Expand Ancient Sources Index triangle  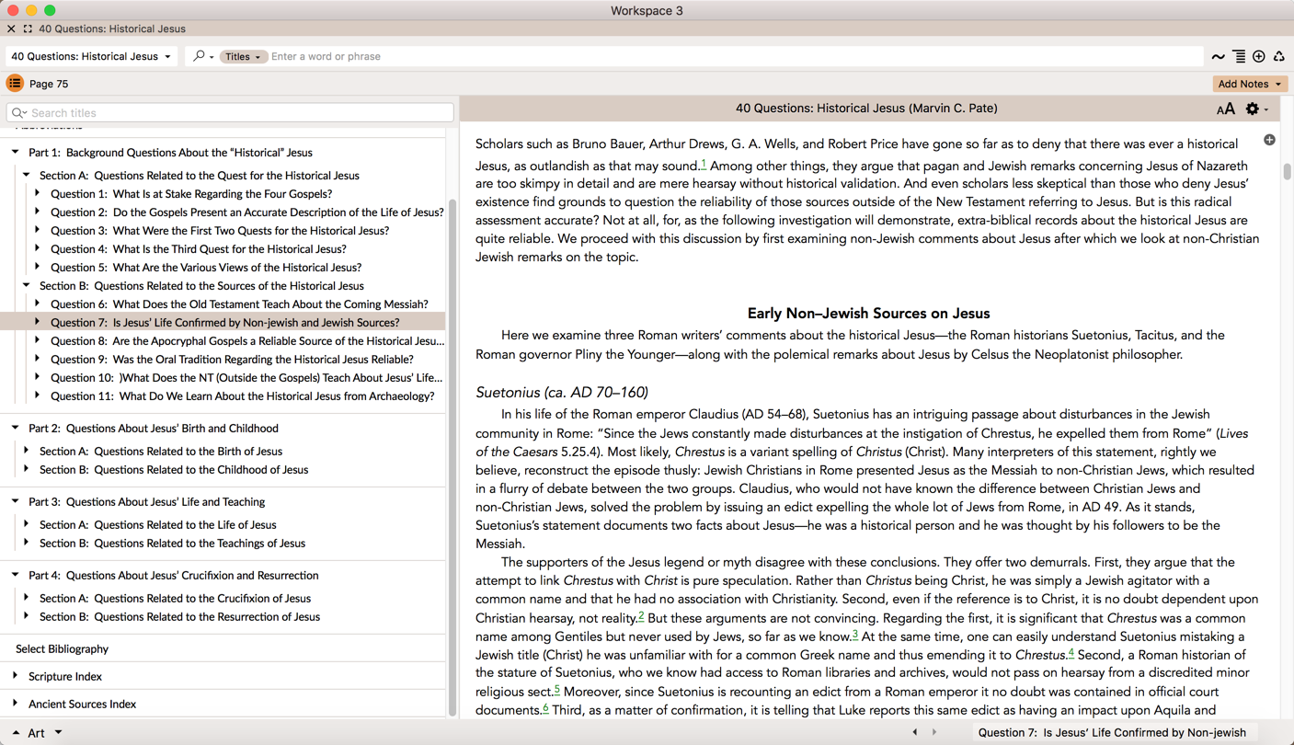16,705
